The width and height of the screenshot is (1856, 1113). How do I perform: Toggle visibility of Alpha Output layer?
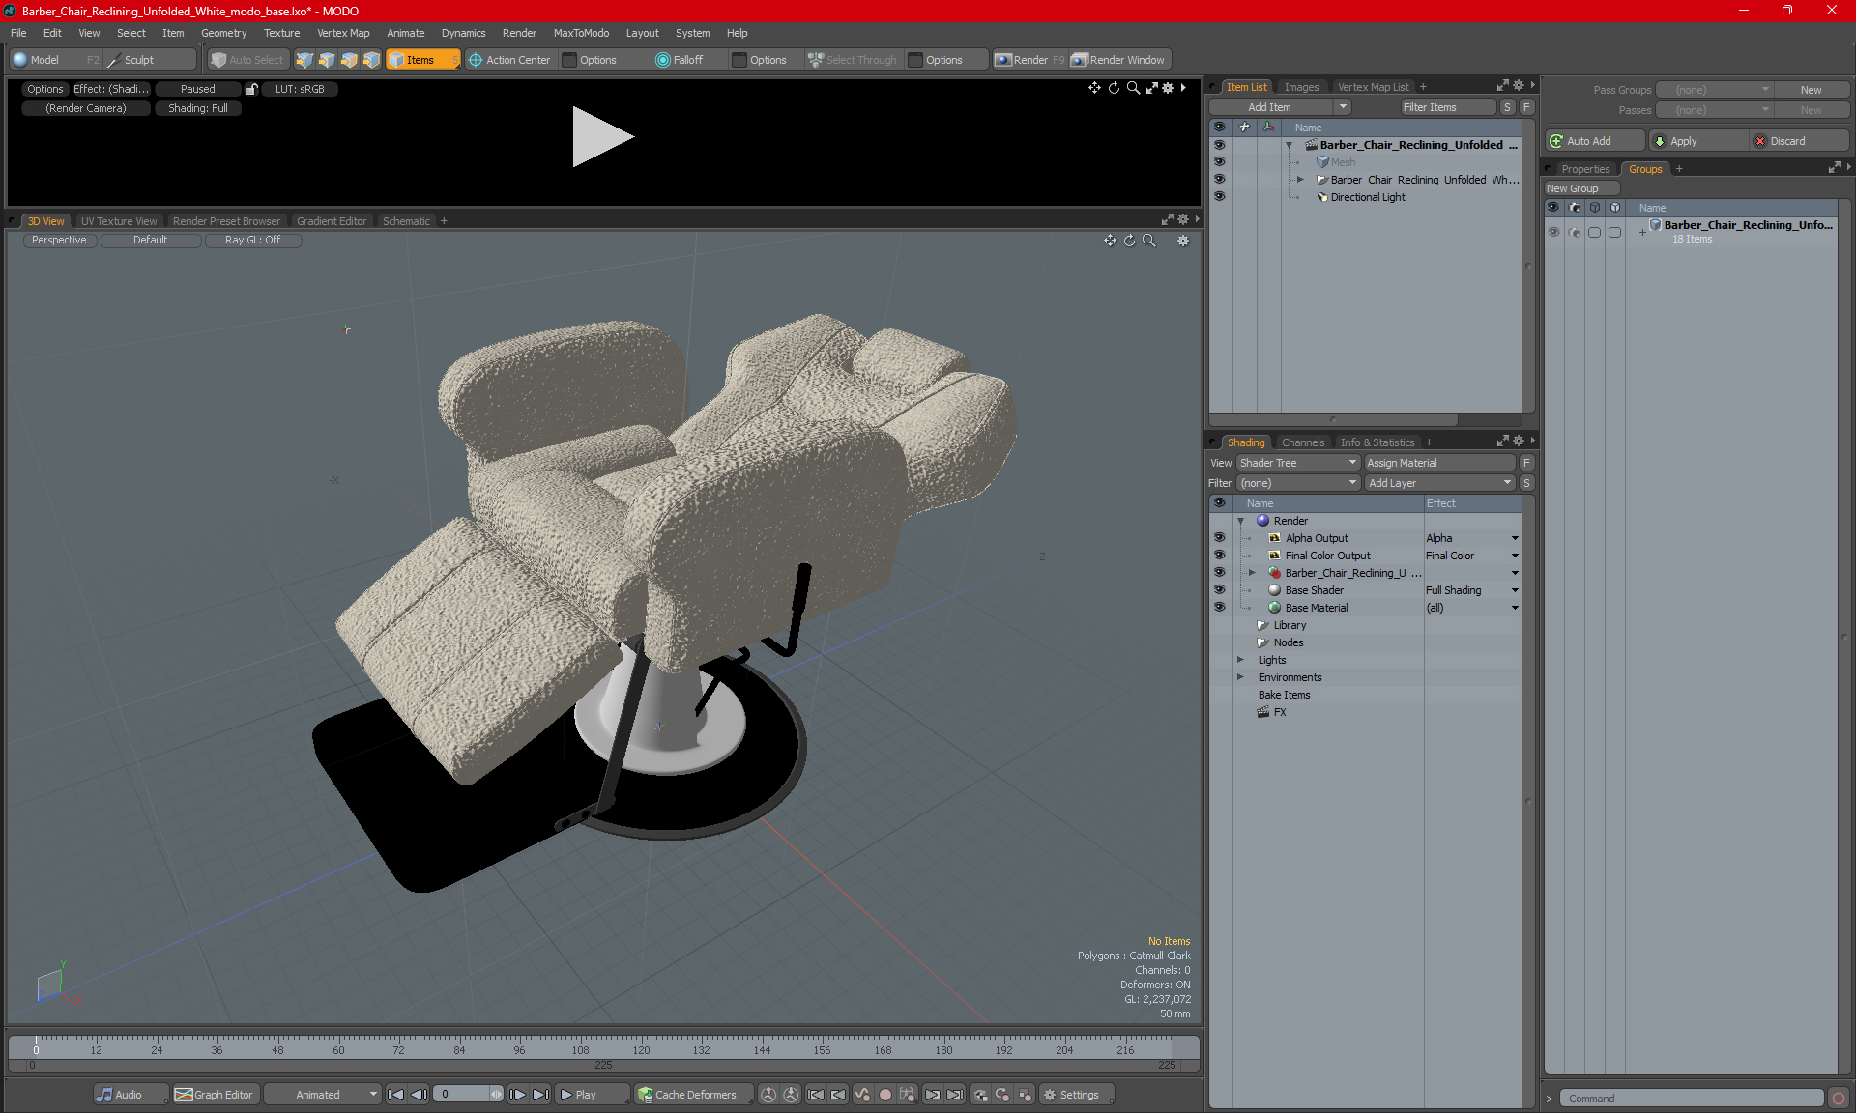1219,537
